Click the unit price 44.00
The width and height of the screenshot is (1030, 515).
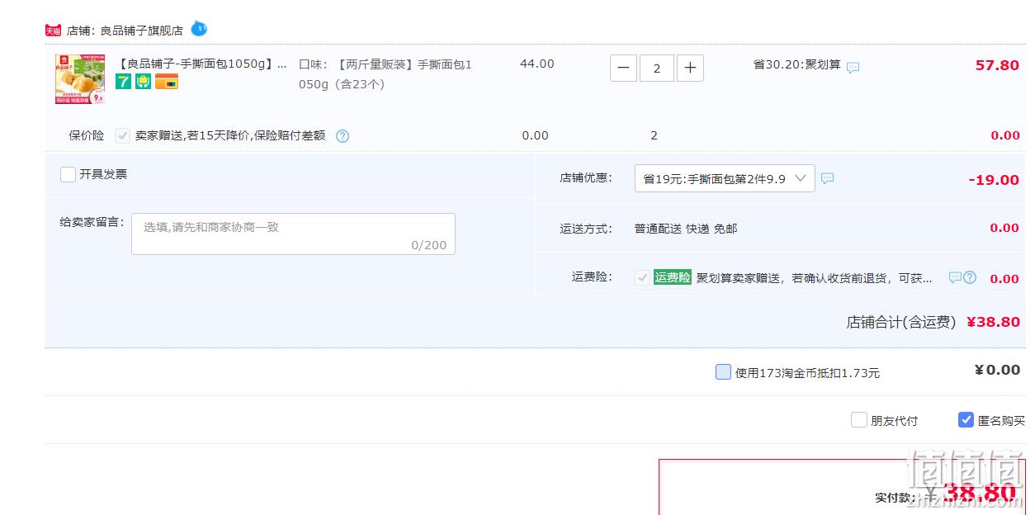coord(537,64)
